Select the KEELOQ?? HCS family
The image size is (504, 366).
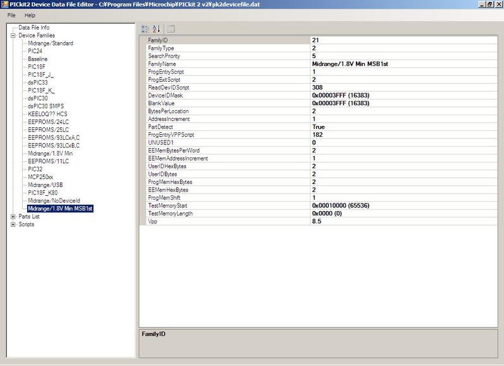[x=48, y=114]
